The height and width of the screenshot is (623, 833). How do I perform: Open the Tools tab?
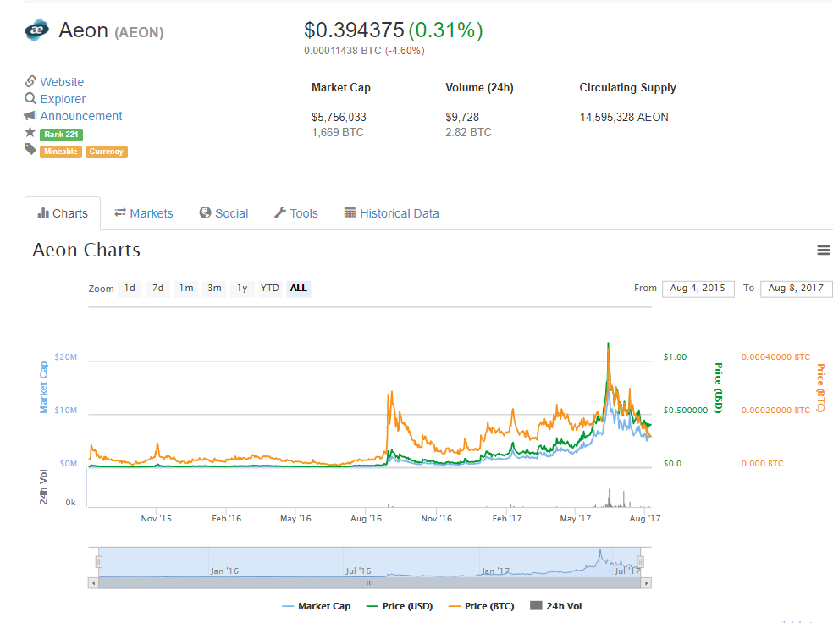(x=296, y=213)
